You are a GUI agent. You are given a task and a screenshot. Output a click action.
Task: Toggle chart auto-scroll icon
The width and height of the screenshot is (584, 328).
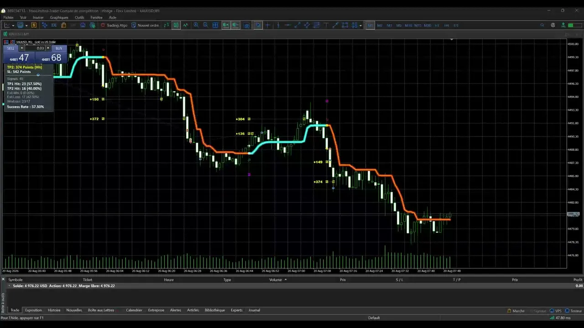(225, 25)
